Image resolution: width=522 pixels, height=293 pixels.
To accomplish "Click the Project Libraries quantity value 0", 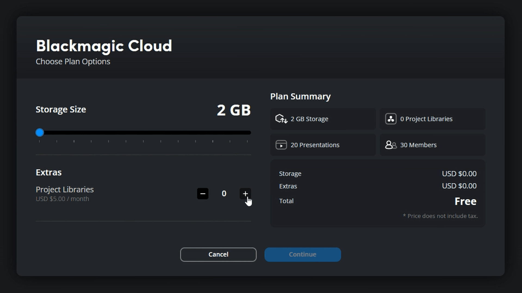I will coord(224,194).
